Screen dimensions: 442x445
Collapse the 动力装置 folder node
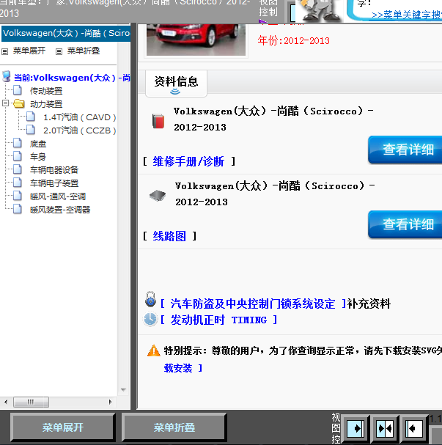click(x=5, y=103)
